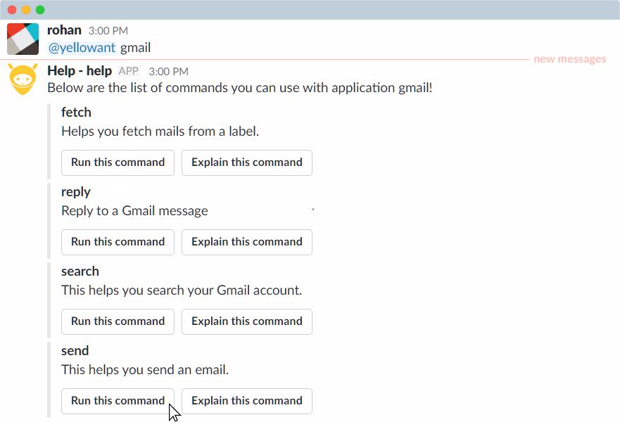Run the search command
Image resolution: width=620 pixels, height=422 pixels.
click(x=118, y=321)
